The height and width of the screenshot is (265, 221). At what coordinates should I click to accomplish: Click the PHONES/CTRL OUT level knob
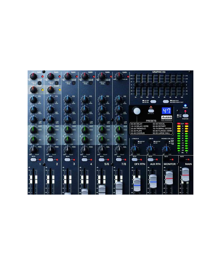pyautogui.click(x=165, y=149)
